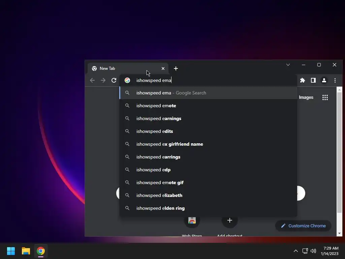Choose the 'ishowspeed emote gif' suggestion

coord(208,182)
